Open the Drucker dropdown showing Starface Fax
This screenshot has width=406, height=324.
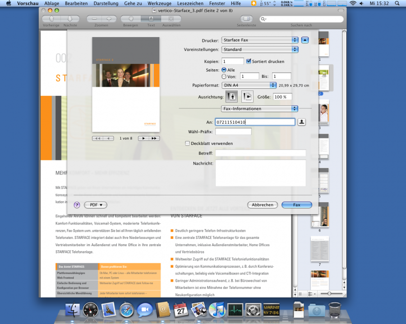[x=260, y=40]
